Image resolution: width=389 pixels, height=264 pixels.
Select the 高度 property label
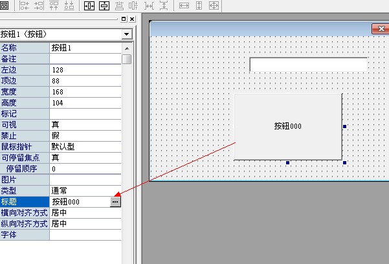[25, 103]
